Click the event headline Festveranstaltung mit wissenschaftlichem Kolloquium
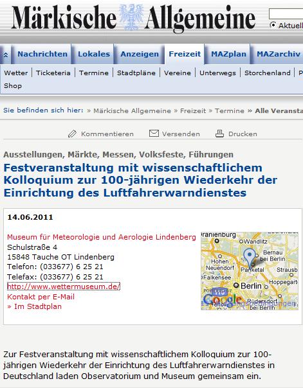This screenshot has width=303, height=388. [x=140, y=180]
